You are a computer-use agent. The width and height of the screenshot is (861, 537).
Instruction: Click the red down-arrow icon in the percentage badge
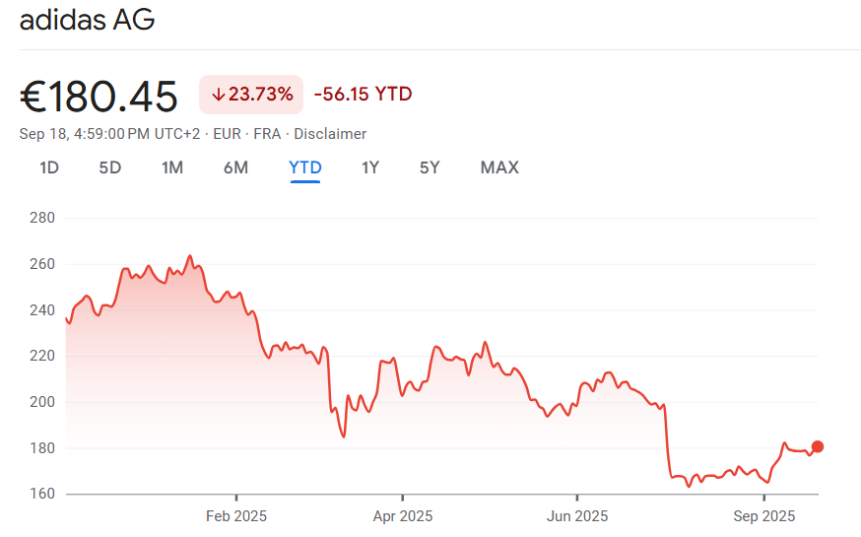click(218, 95)
